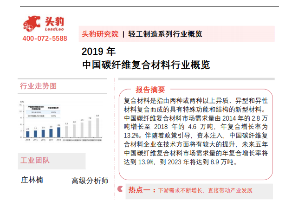This screenshot has width=292, height=201.
Task: Click the 行业走势图 section heading
Action: coord(39,86)
